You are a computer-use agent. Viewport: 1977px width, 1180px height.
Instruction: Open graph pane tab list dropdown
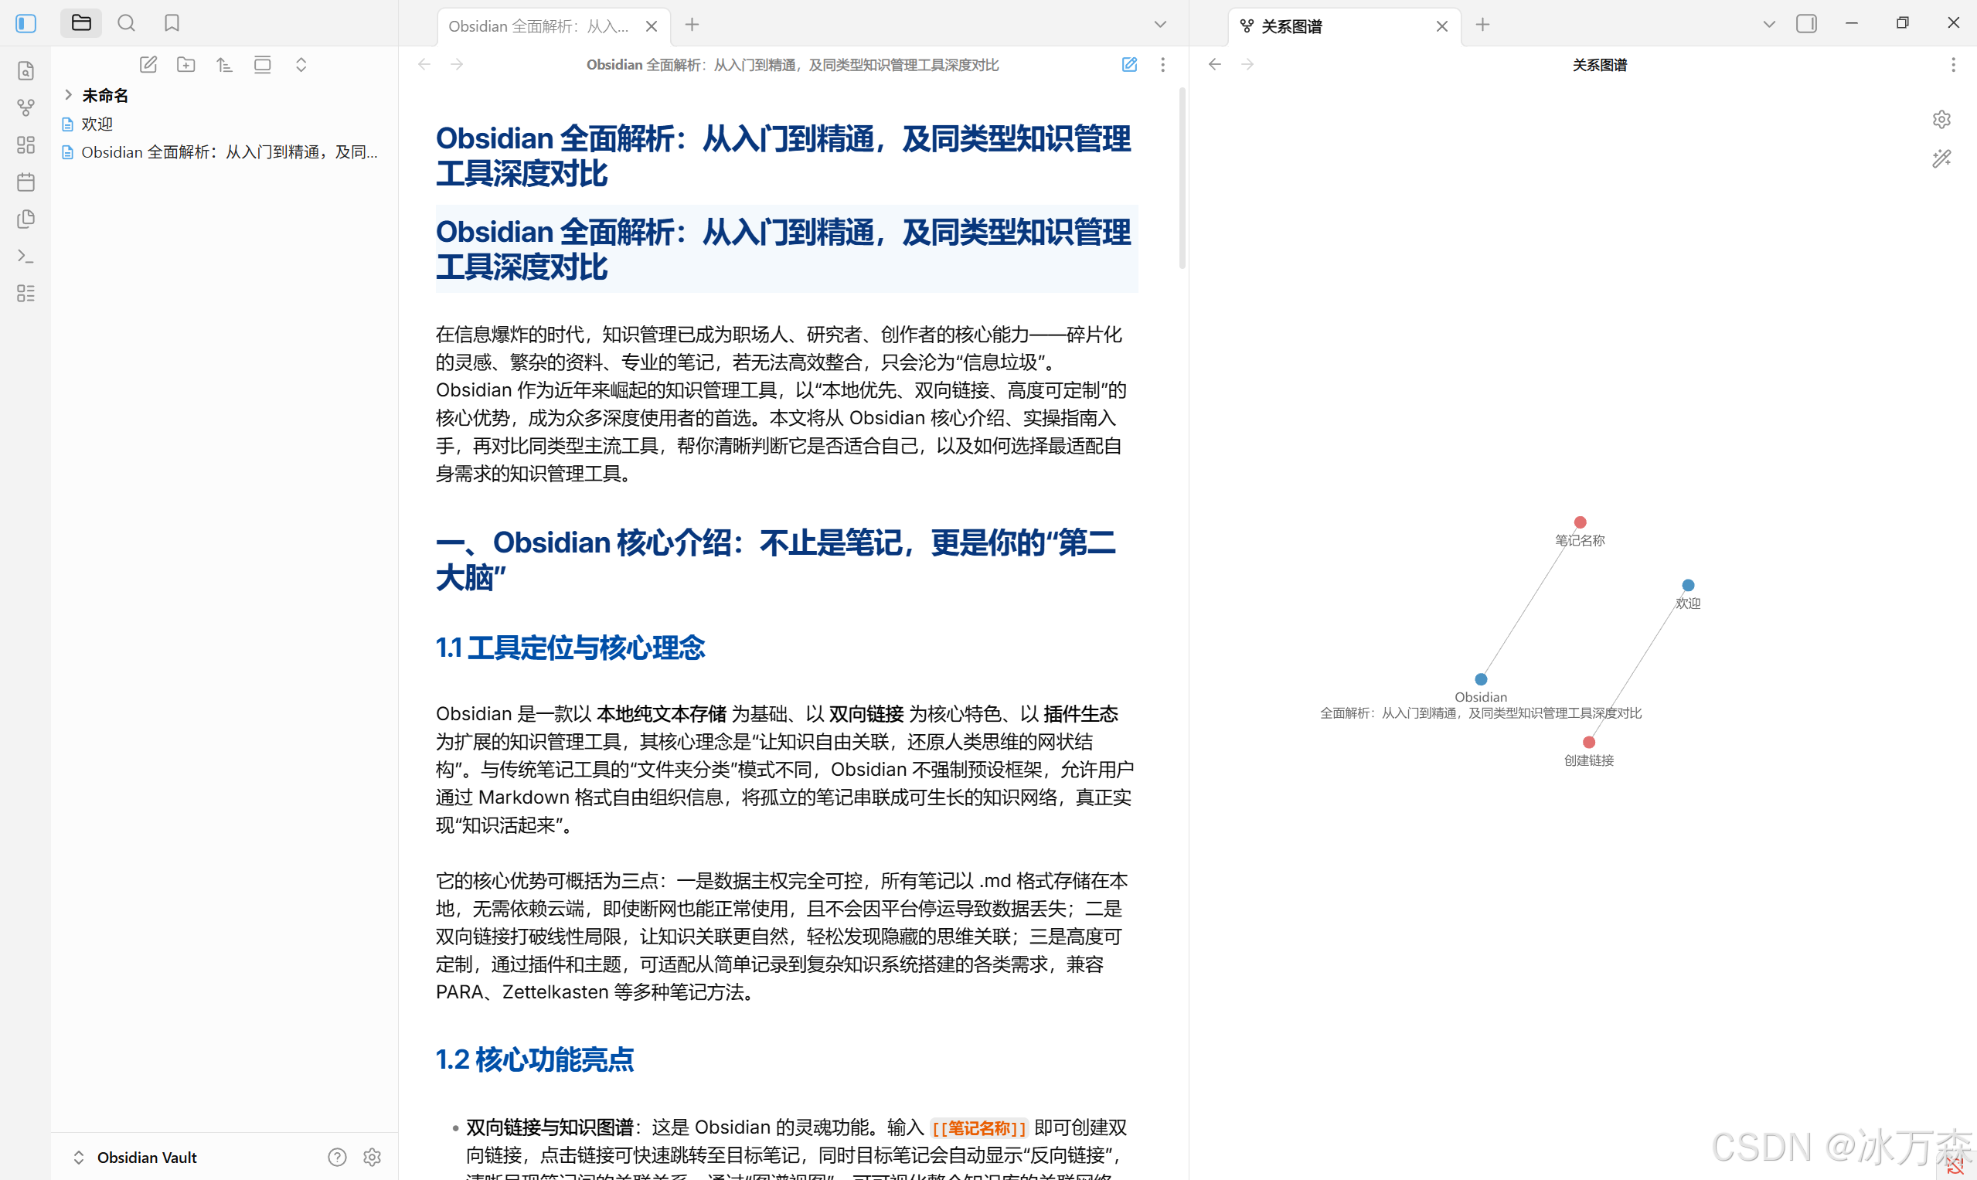tap(1769, 25)
